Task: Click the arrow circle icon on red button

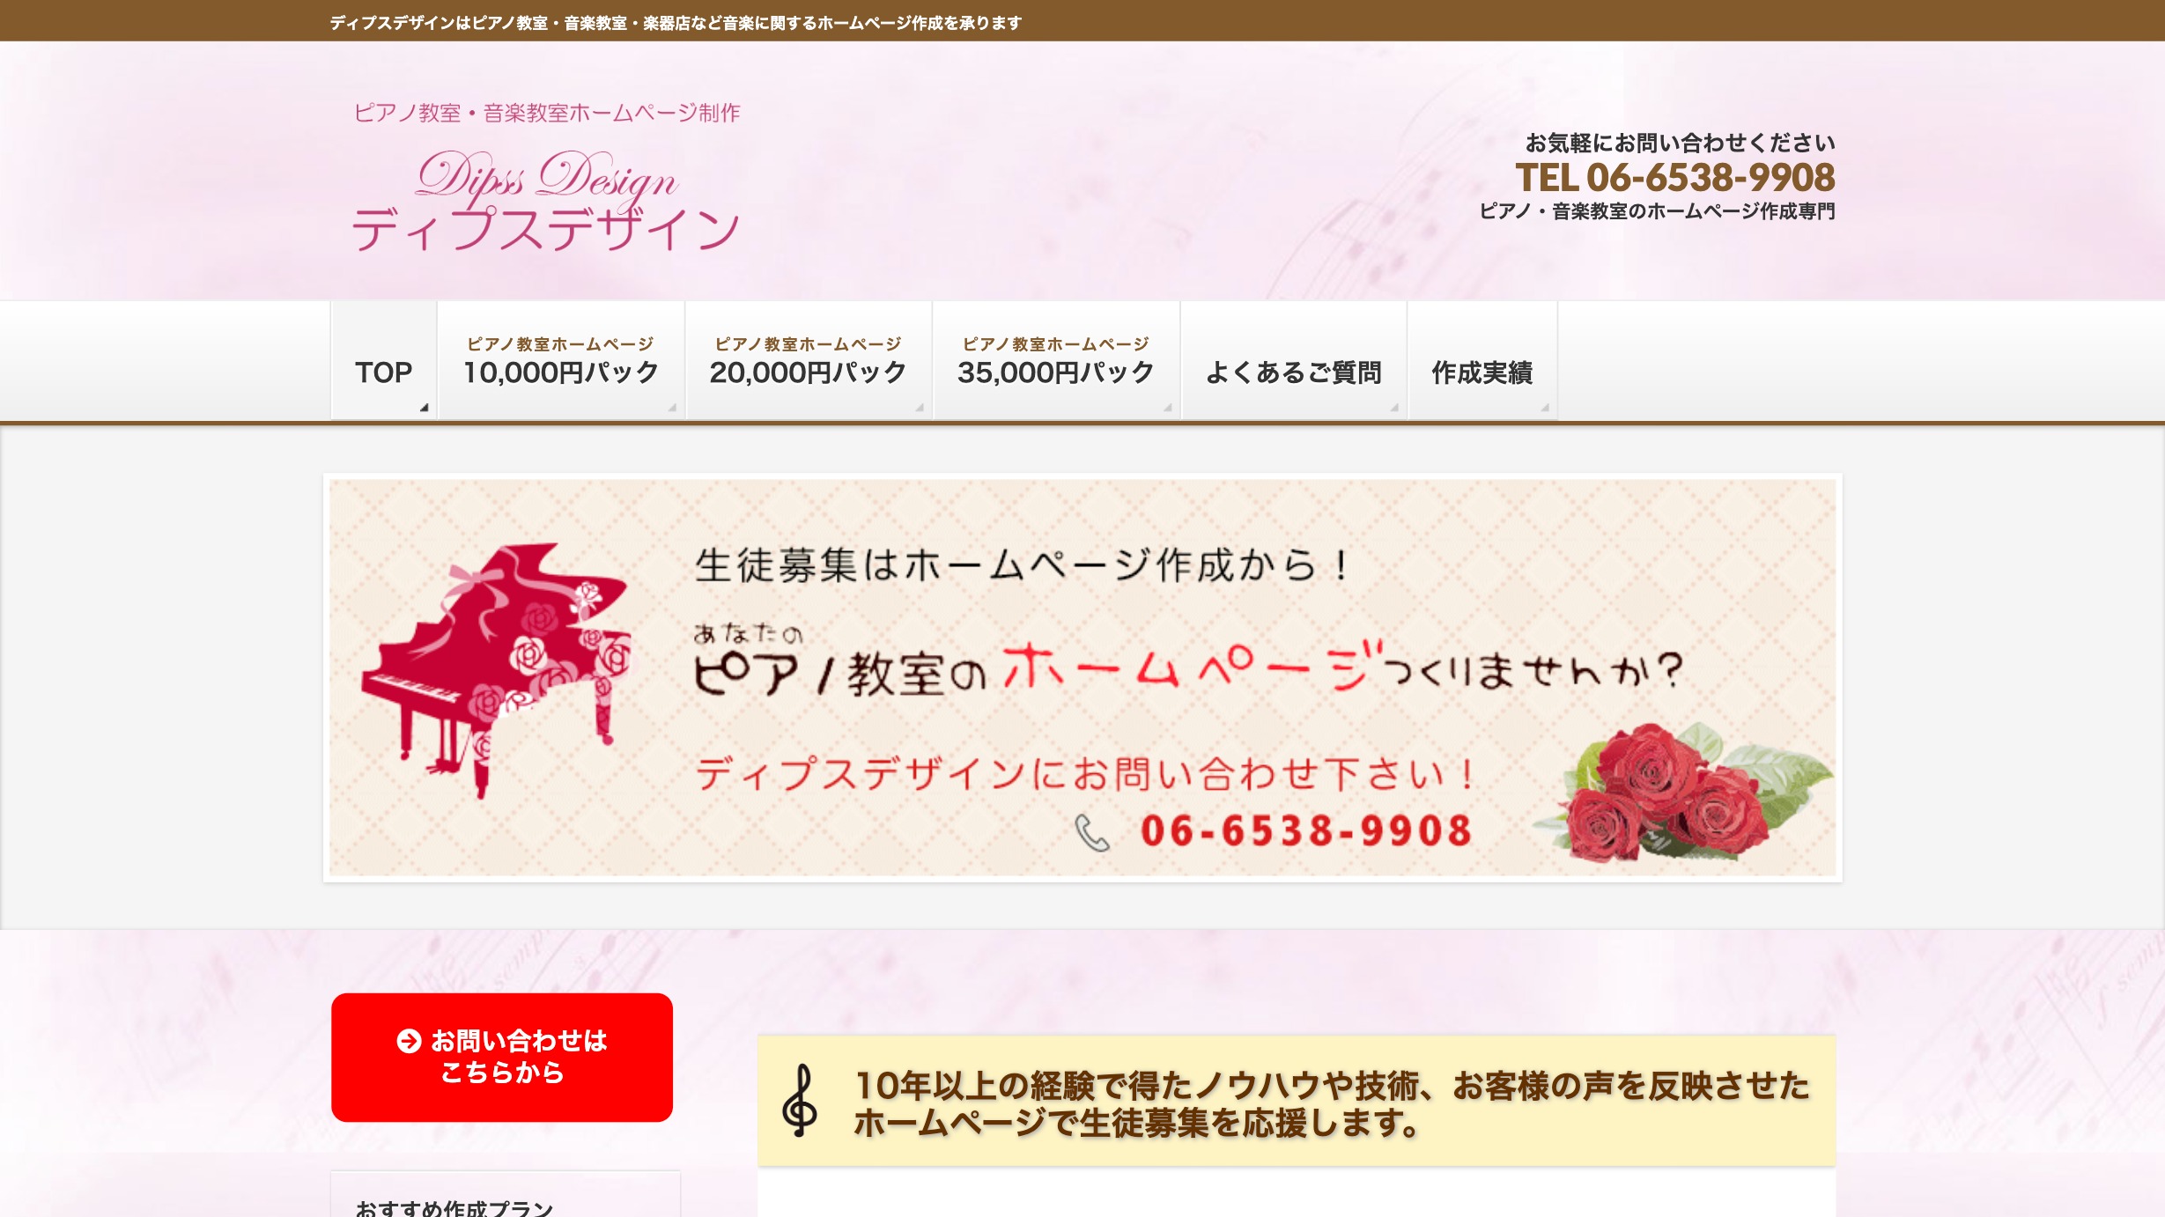Action: pos(408,1041)
